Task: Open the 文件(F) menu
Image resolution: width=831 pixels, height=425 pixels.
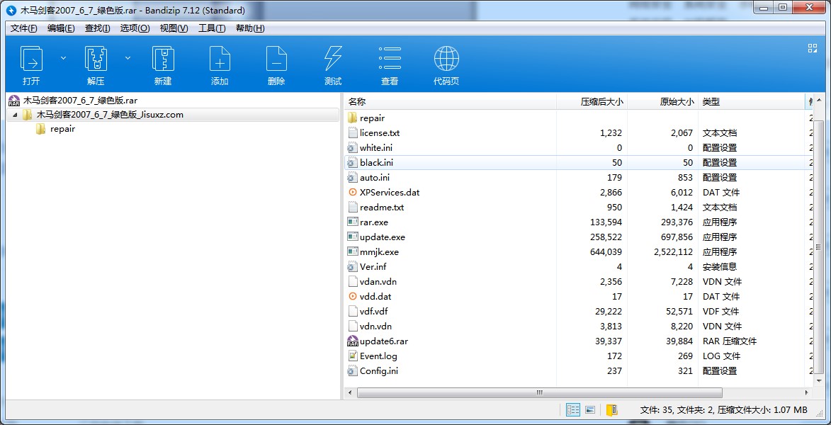Action: click(24, 28)
